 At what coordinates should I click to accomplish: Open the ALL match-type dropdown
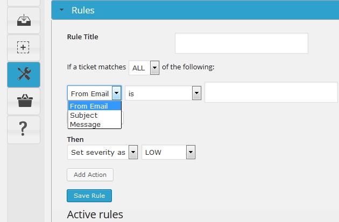[x=144, y=68]
